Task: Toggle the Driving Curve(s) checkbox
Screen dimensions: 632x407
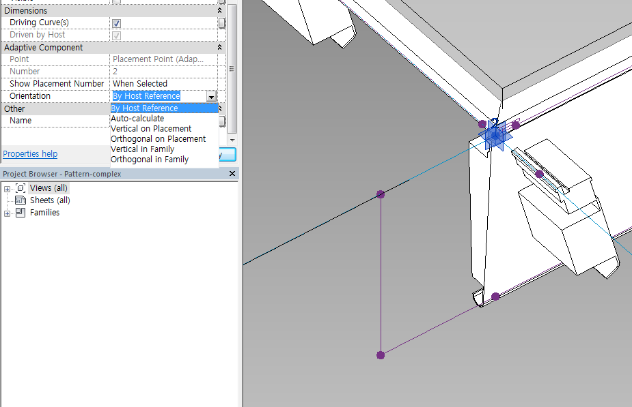Action: (x=116, y=23)
